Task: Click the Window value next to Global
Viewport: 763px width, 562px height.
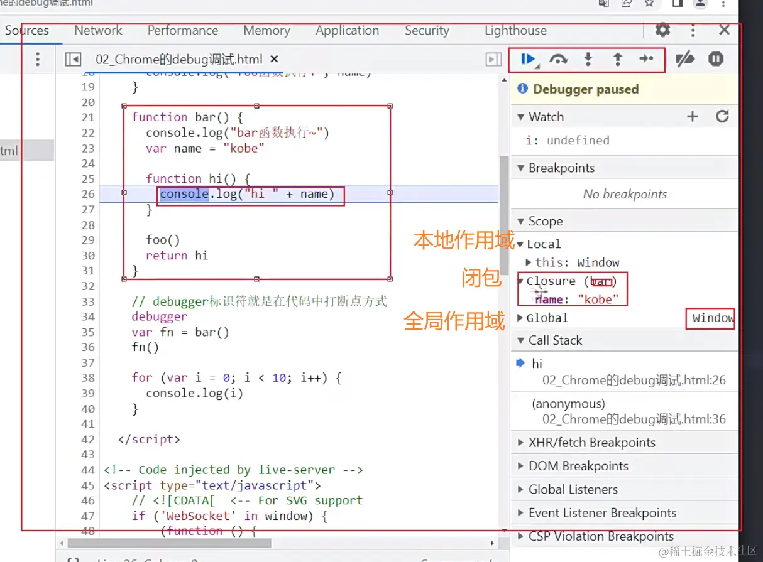Action: [713, 318]
